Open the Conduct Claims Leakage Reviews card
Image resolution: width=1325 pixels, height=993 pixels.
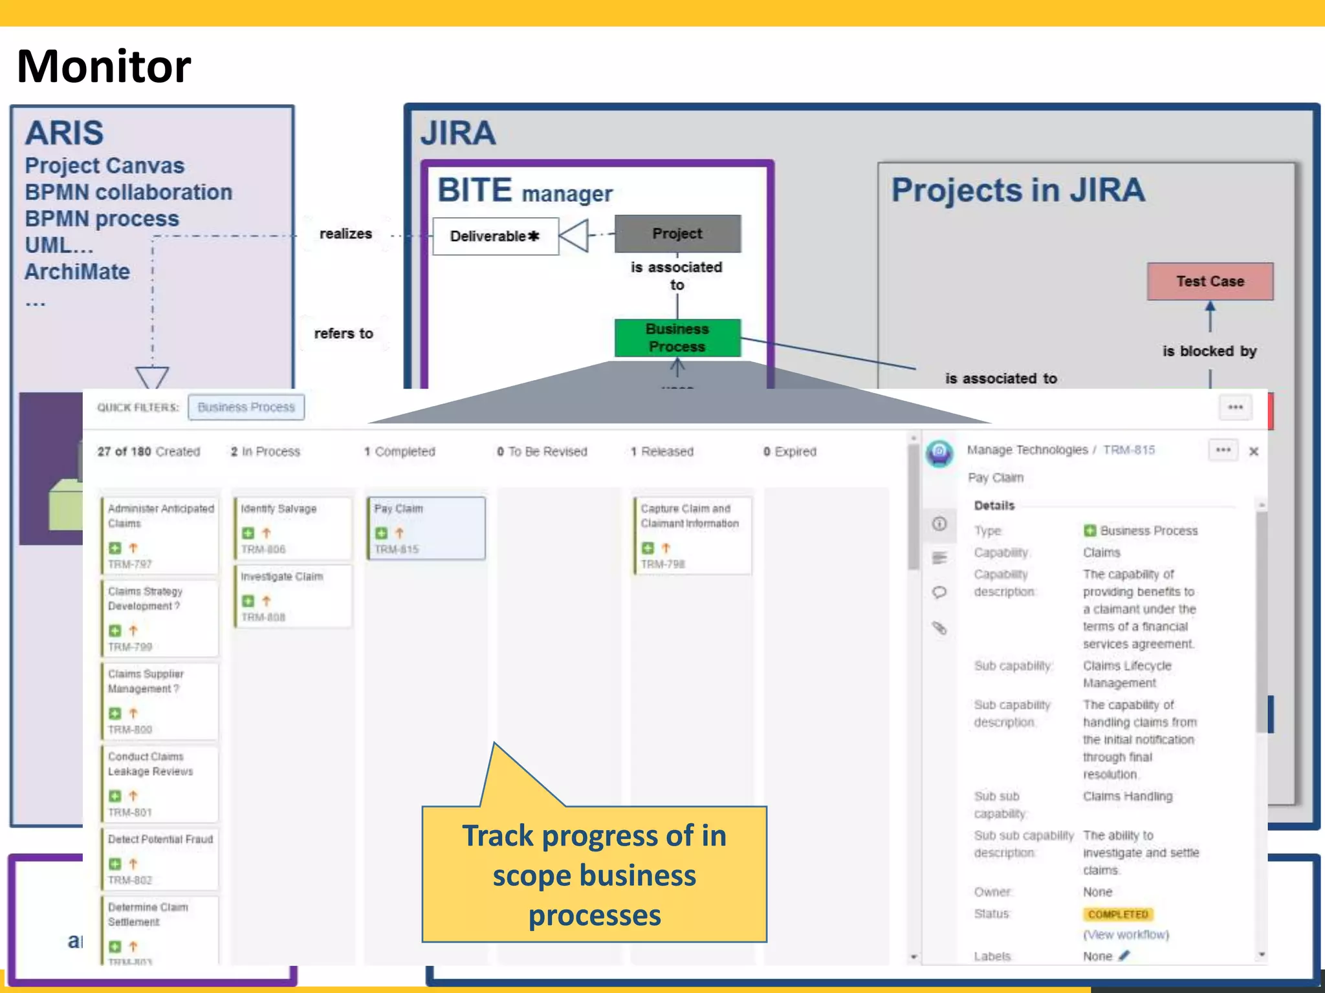[x=159, y=784]
